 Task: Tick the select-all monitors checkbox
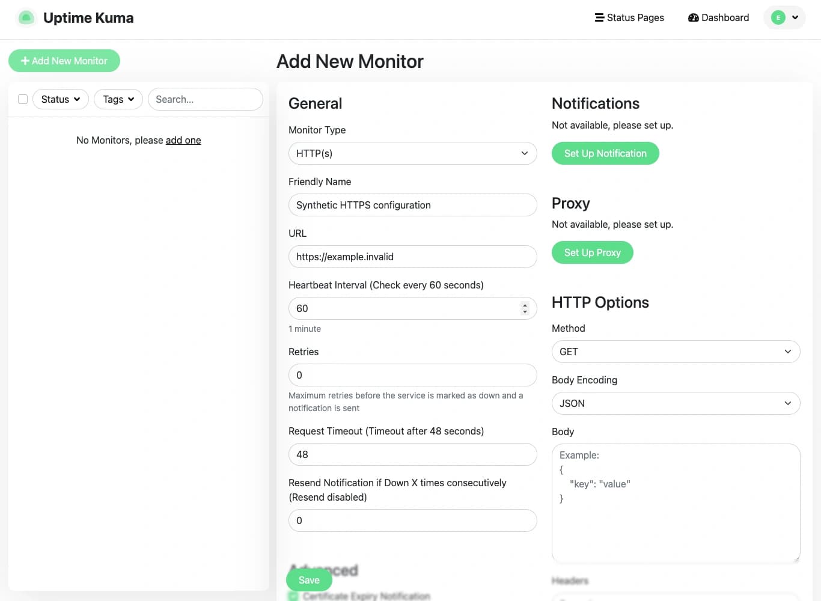[23, 99]
